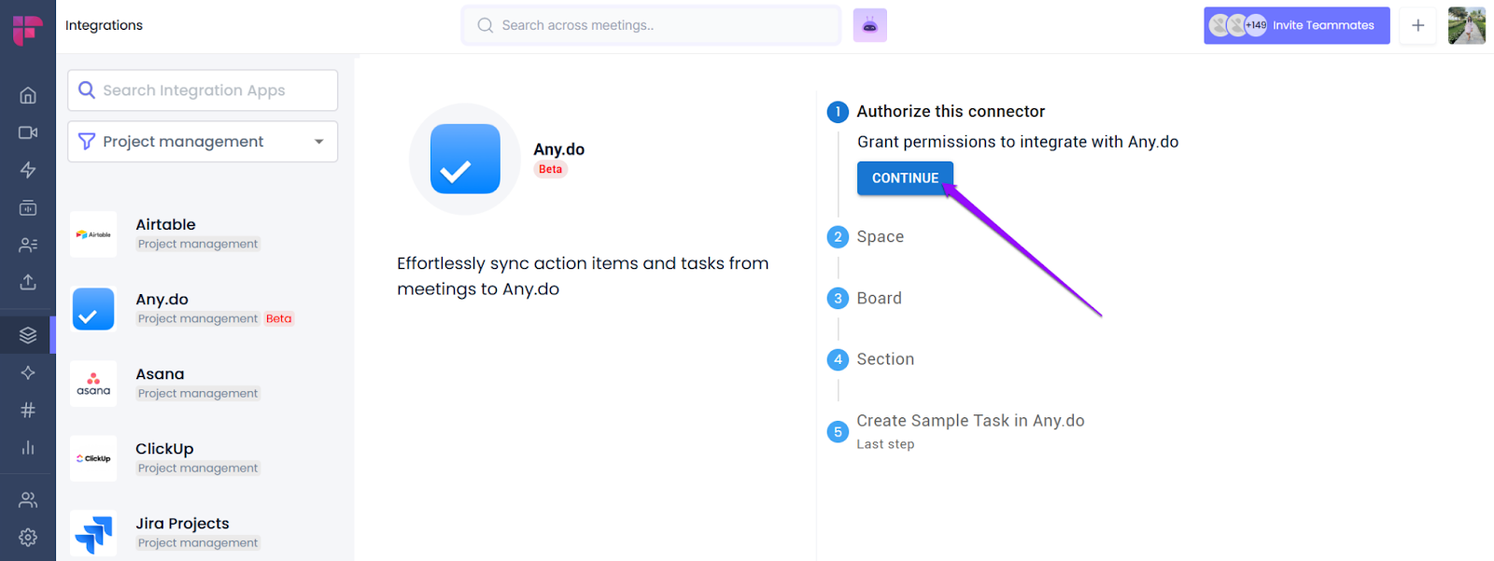This screenshot has height=561, width=1494.
Task: Click the Invite Teammates button
Action: click(x=1296, y=25)
